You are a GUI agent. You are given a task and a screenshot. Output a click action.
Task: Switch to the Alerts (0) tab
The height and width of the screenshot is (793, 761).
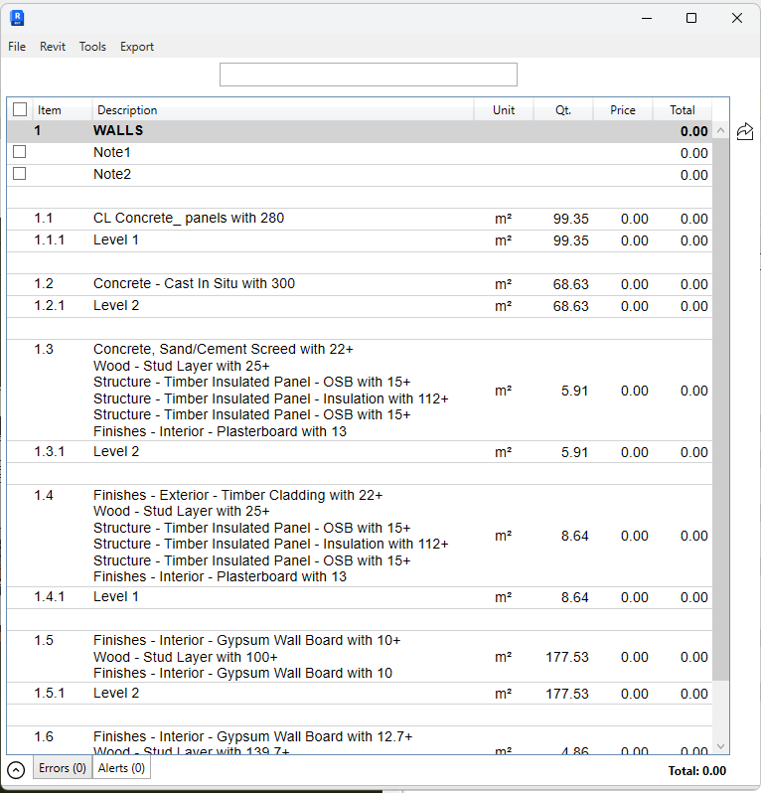pyautogui.click(x=121, y=768)
